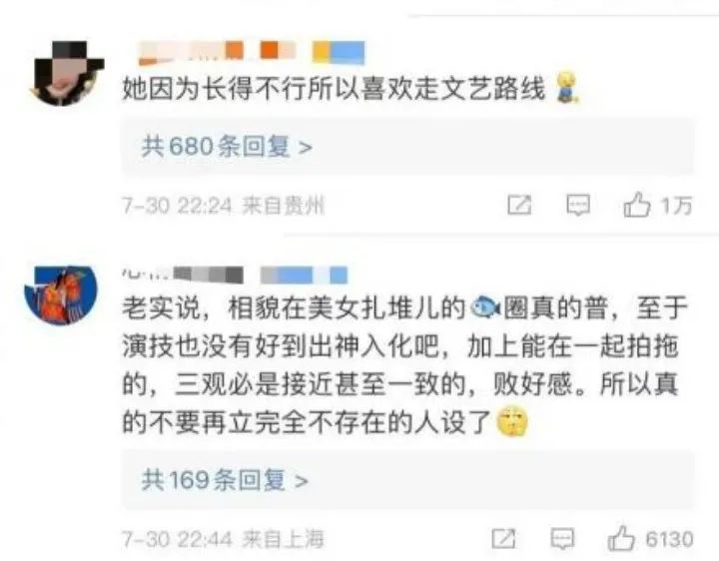Share the 7-30 22:24 comment

point(519,205)
